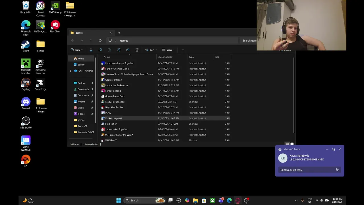This screenshot has width=364, height=205.
Task: Open the See more ellipsis menu in Explorer
Action: click(x=182, y=50)
